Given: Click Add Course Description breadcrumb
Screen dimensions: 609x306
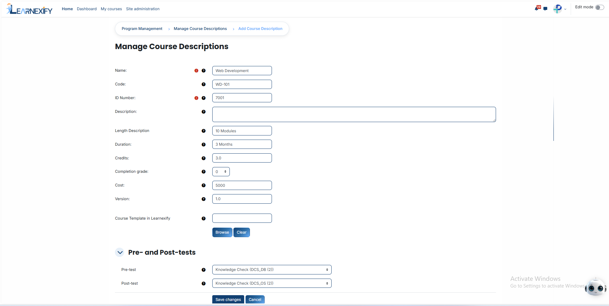Looking at the screenshot, I should pyautogui.click(x=260, y=29).
